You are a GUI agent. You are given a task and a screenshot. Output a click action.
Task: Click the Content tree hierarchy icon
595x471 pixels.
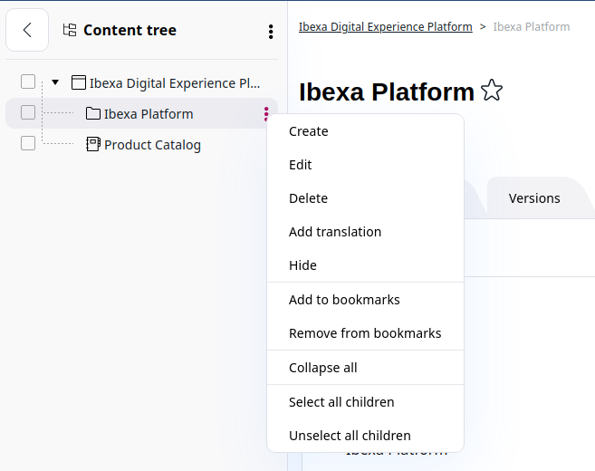70,30
